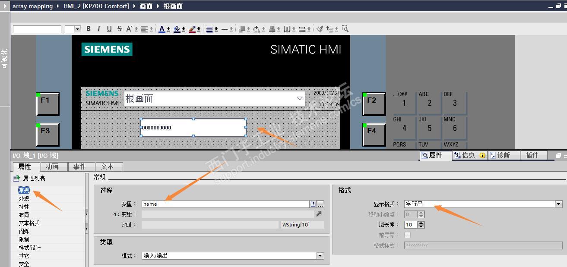Click the text alignment icon

point(144,29)
